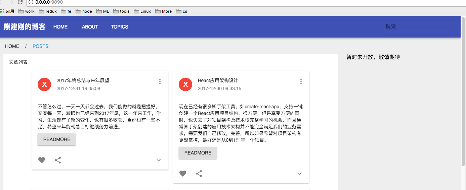Open the node bookmarks folder
The height and width of the screenshot is (190, 466).
pyautogui.click(x=84, y=11)
